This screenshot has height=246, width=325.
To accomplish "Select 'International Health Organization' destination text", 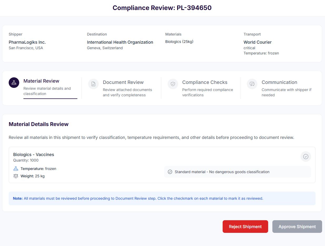I will click(120, 42).
